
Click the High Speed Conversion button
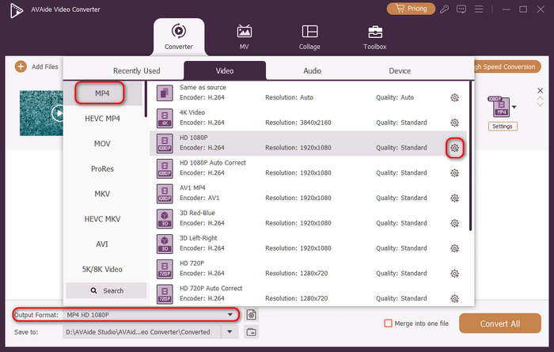tap(507, 66)
